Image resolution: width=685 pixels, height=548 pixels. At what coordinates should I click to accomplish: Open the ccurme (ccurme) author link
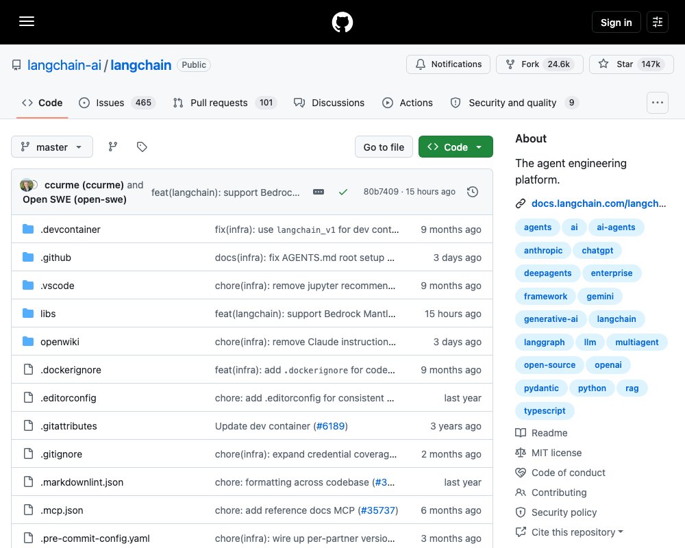[x=84, y=185]
